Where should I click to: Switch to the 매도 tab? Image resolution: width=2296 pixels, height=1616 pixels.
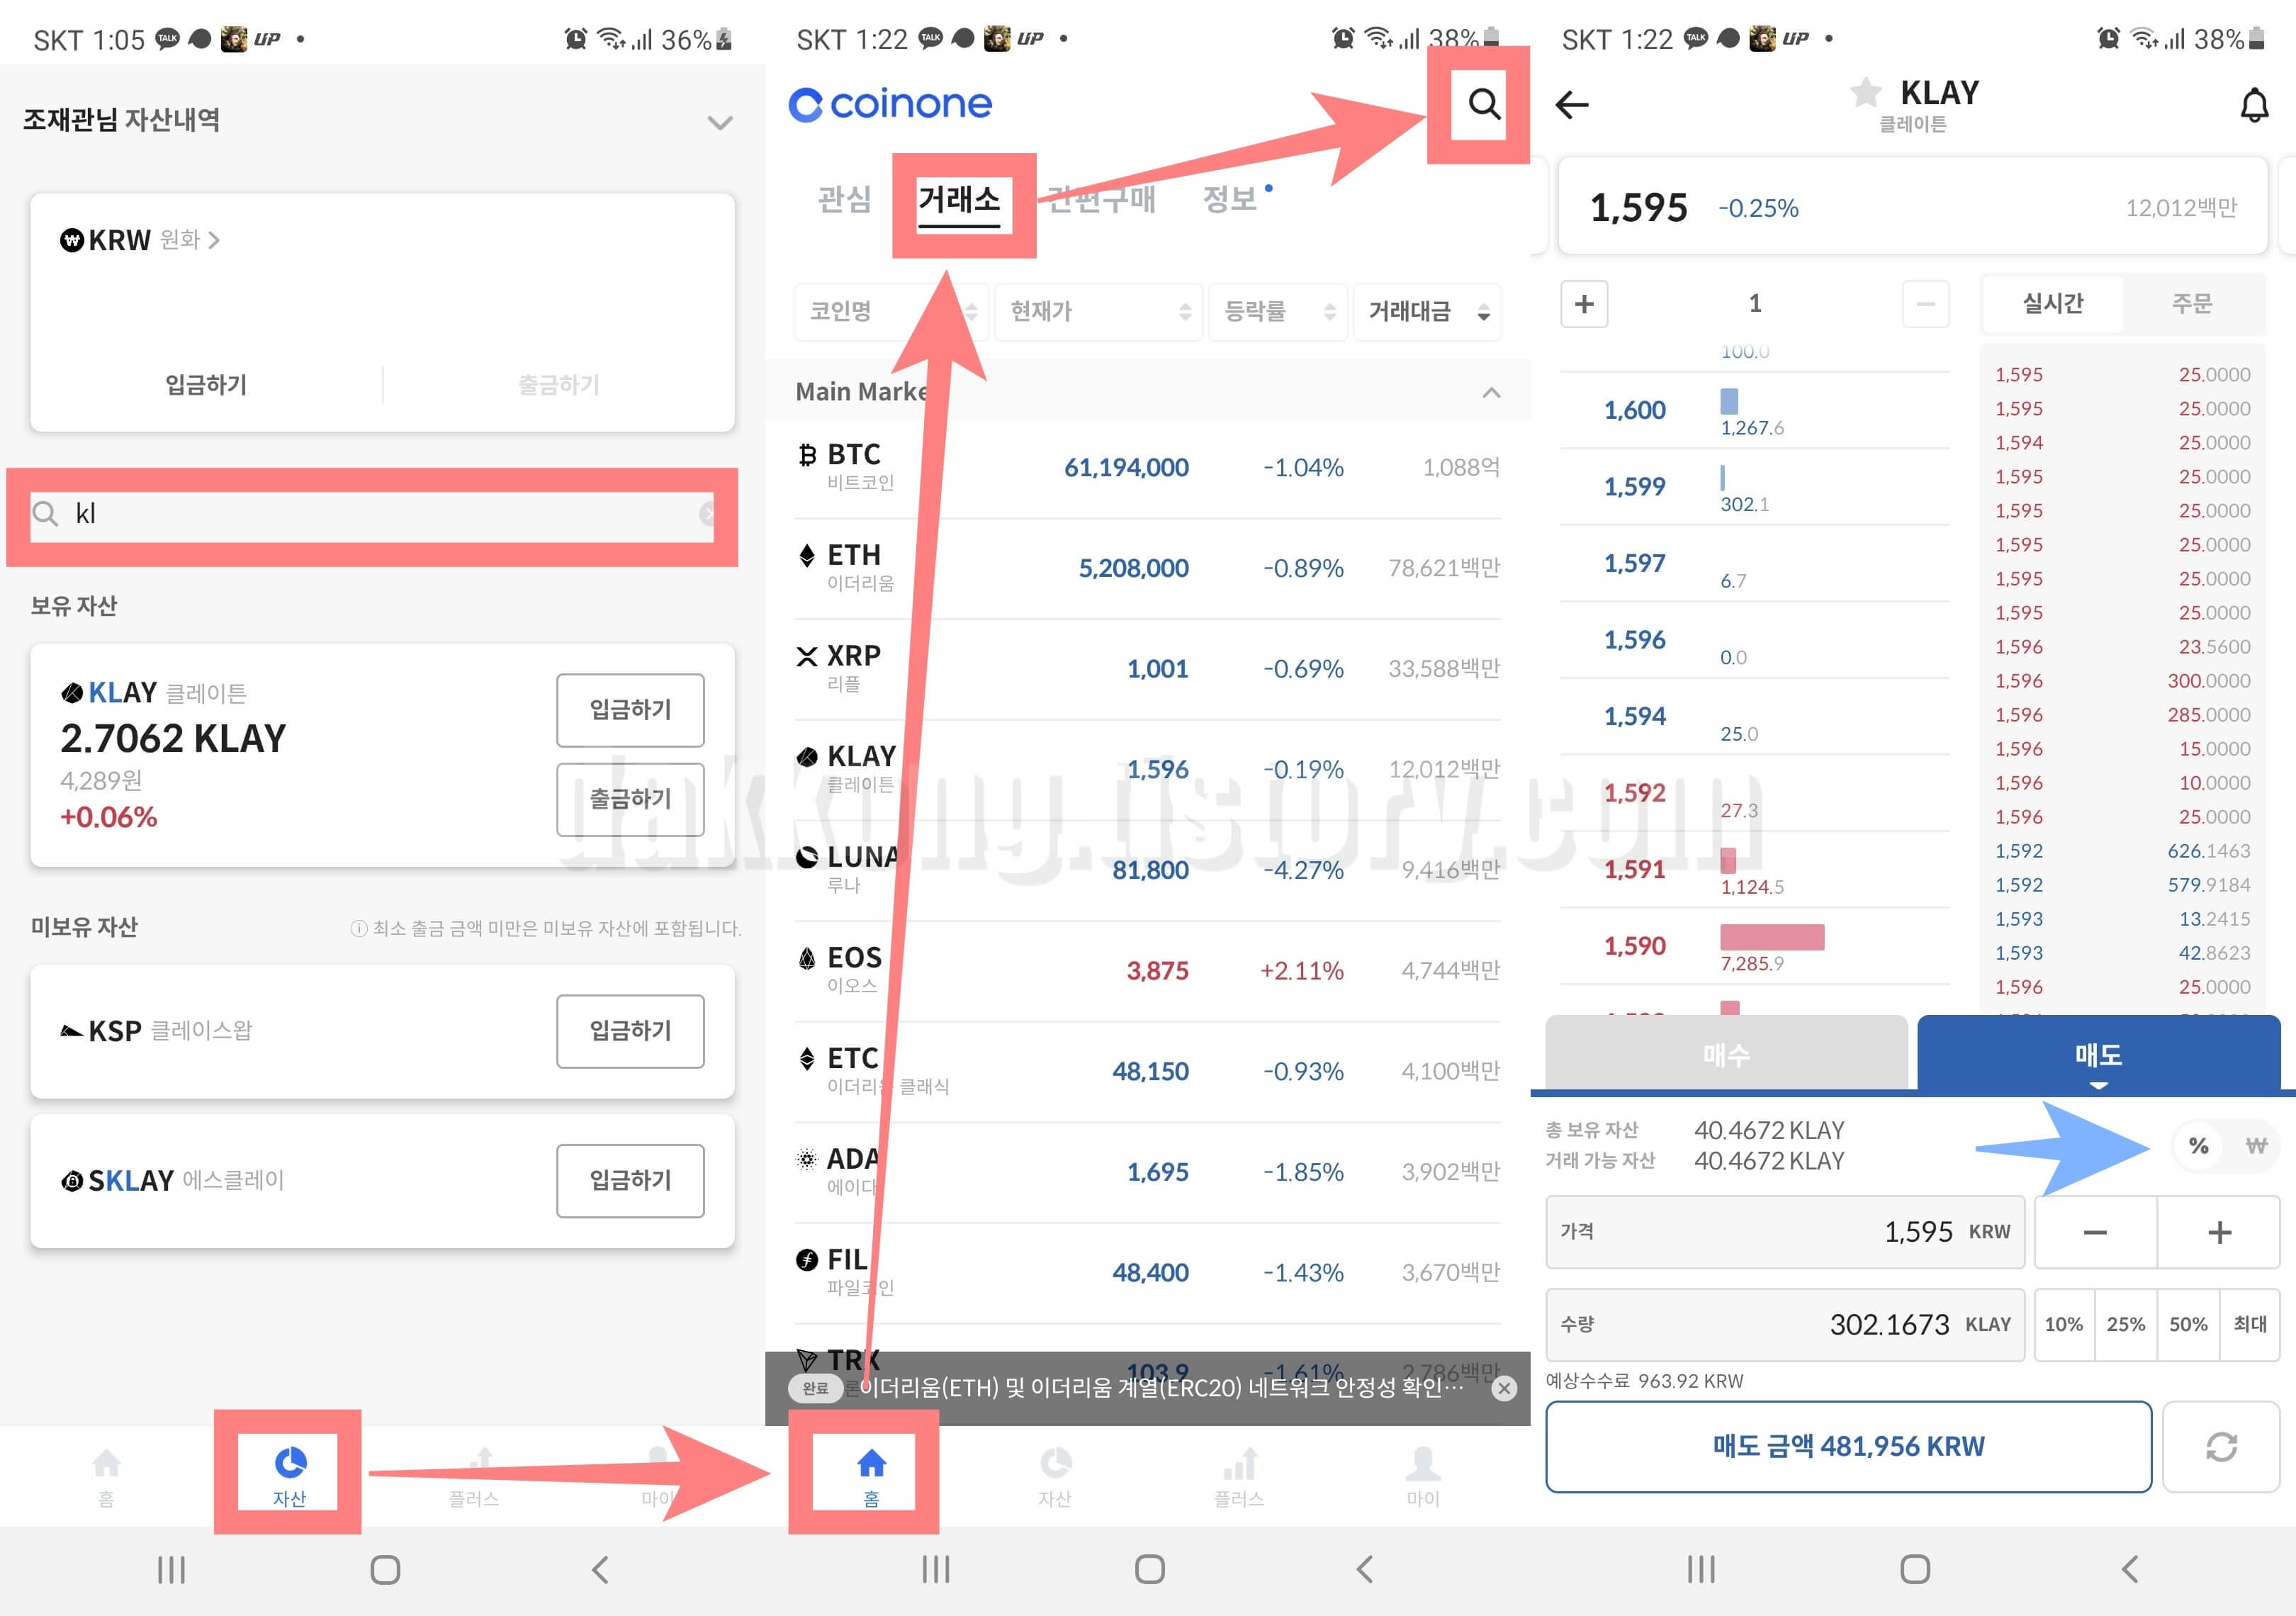[x=2098, y=1054]
